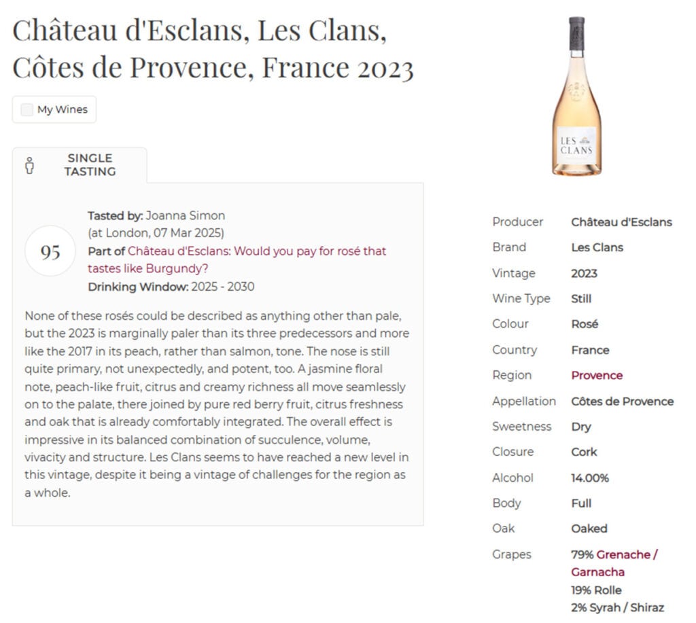This screenshot has width=696, height=623.
Task: Click the 19% Rolle grape entry
Action: pyautogui.click(x=596, y=590)
